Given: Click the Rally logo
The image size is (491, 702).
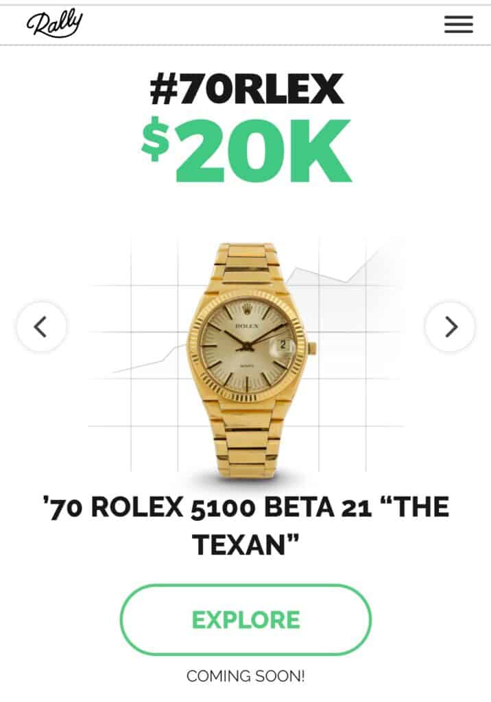Looking at the screenshot, I should tap(55, 25).
